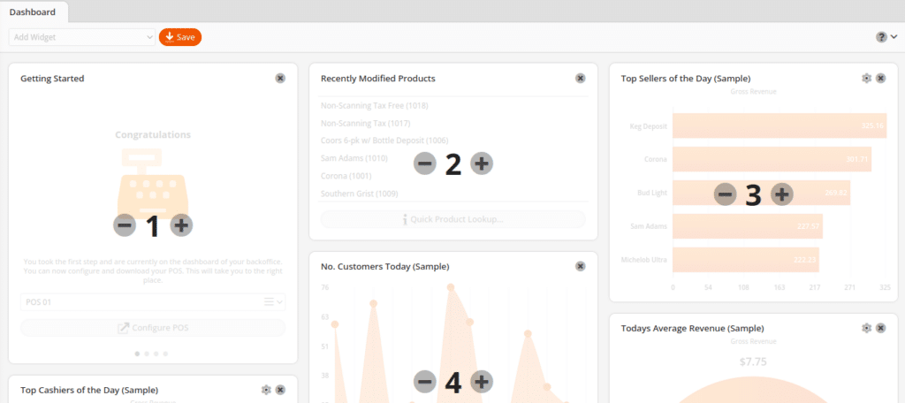
Task: Click the Bud Light value 269.82
Action: tap(836, 193)
